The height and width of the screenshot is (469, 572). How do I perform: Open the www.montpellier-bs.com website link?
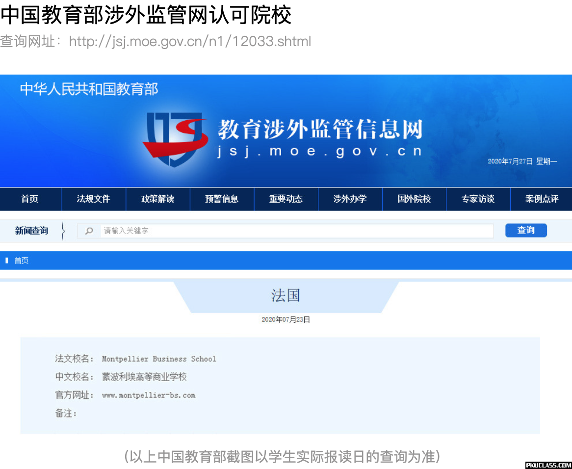[149, 395]
